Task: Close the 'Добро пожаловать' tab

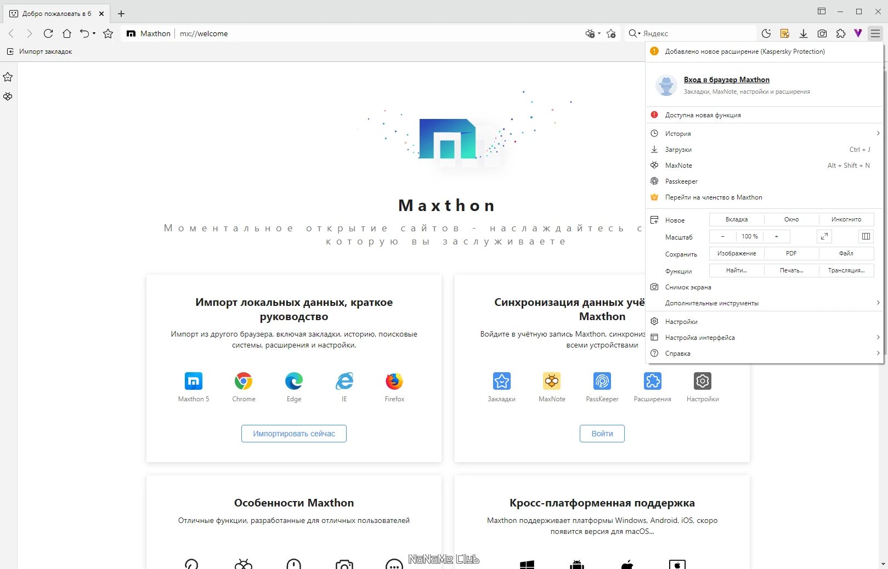Action: coord(101,14)
